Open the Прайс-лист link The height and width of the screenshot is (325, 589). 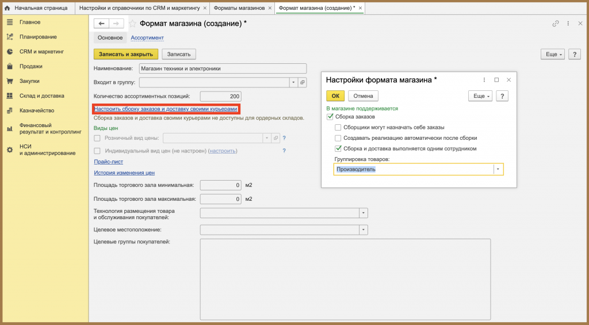pyautogui.click(x=109, y=162)
